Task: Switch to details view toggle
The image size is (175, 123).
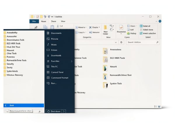Action: click(155, 106)
